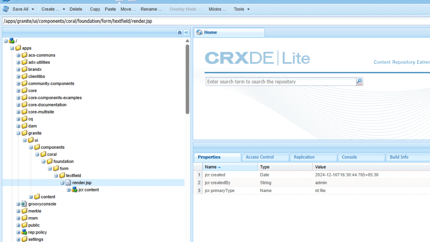Image resolution: width=430 pixels, height=242 pixels.
Task: Click the root node repository icon
Action: click(11, 41)
